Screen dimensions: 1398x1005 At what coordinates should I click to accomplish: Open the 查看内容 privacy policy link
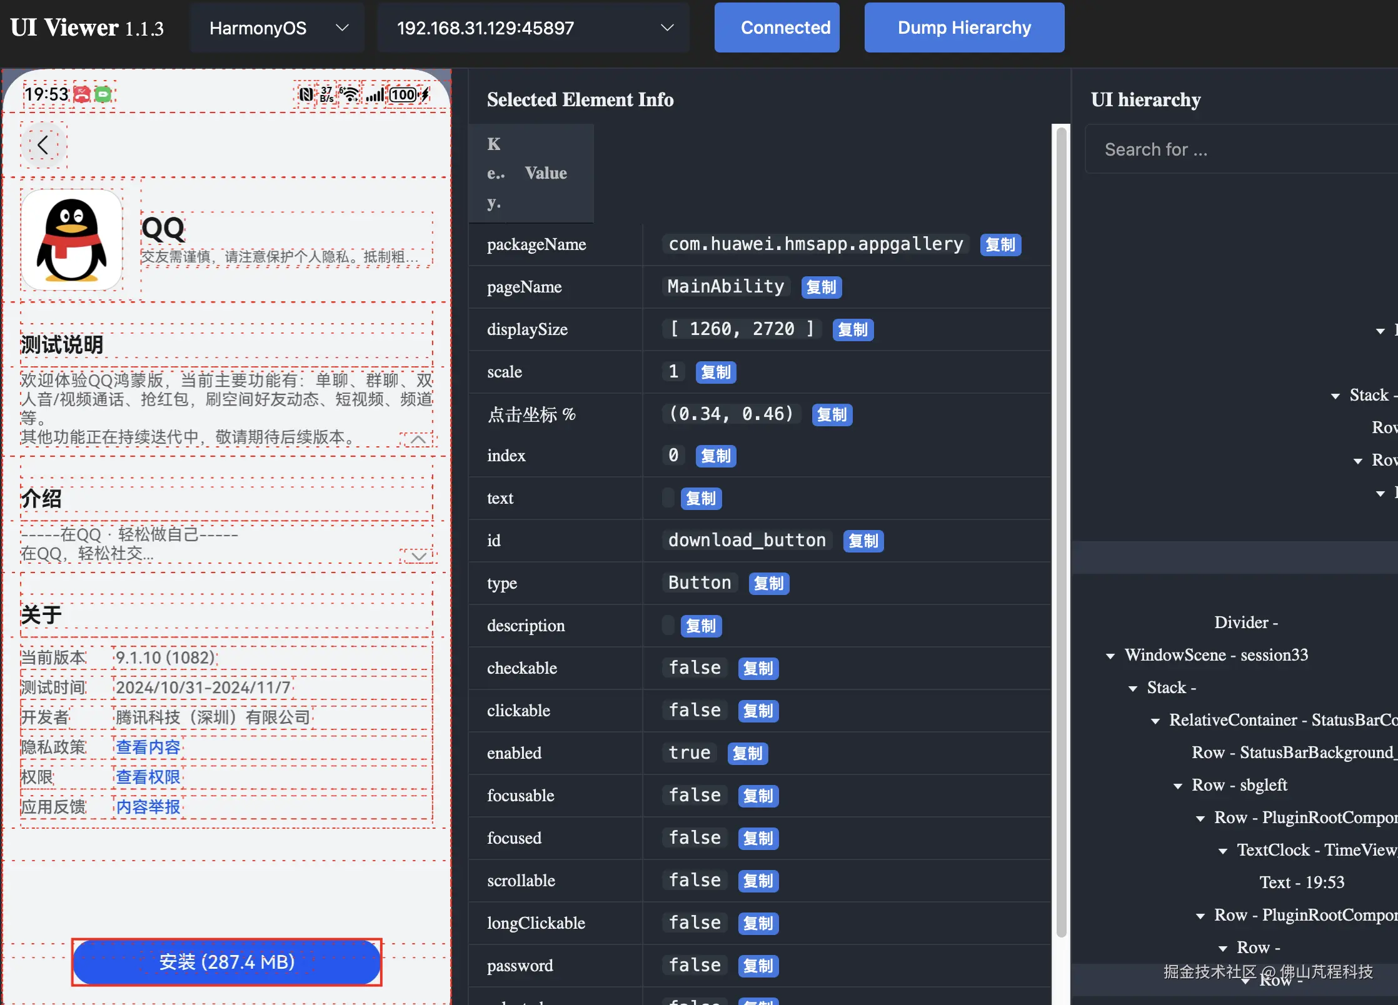coord(148,747)
